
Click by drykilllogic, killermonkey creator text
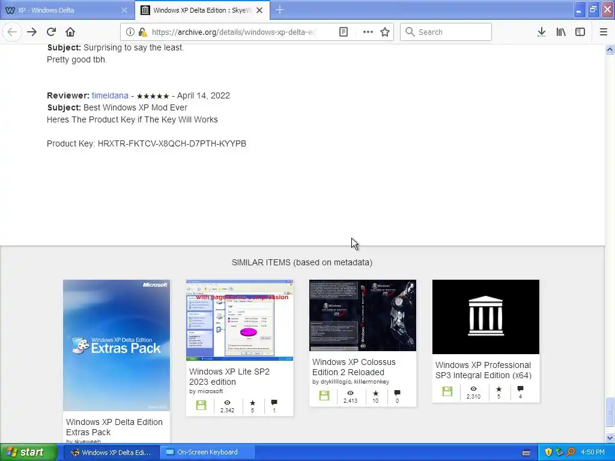coord(351,381)
